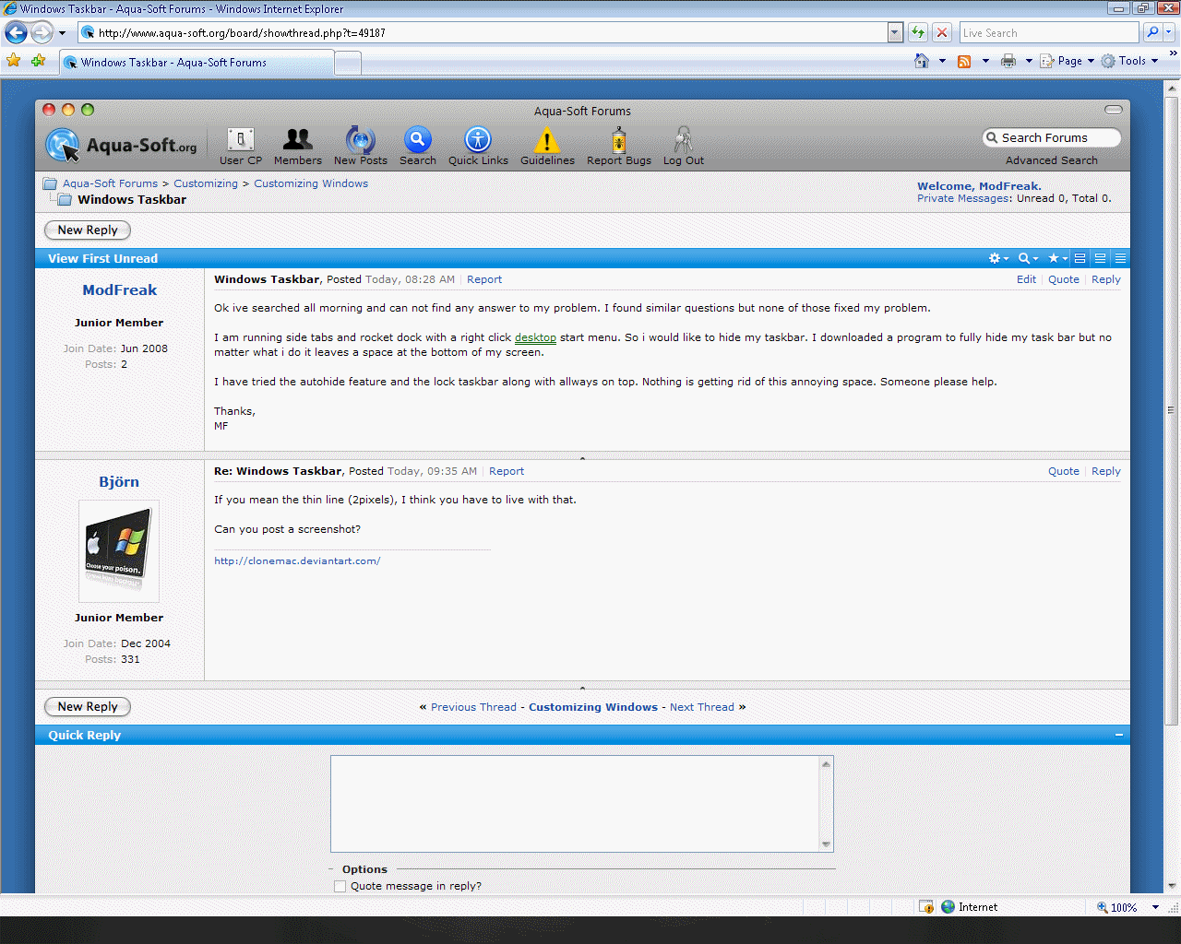Screen dimensions: 1181x944
Task: Click the bottom New Reply button
Action: pyautogui.click(x=88, y=707)
